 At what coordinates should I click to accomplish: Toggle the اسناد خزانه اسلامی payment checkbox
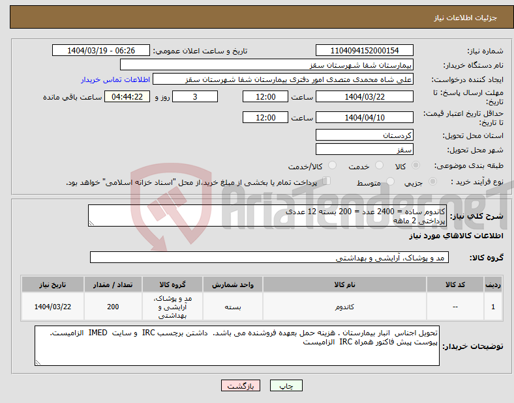pyautogui.click(x=326, y=181)
